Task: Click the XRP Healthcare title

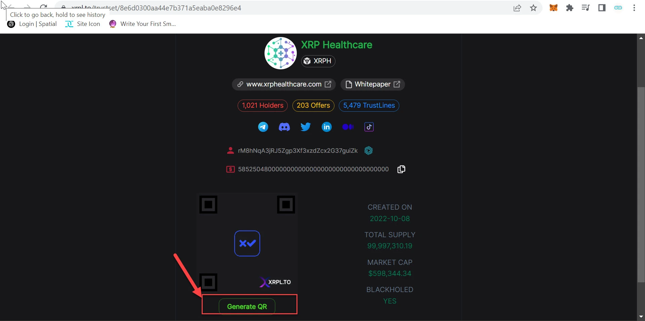Action: 337,45
